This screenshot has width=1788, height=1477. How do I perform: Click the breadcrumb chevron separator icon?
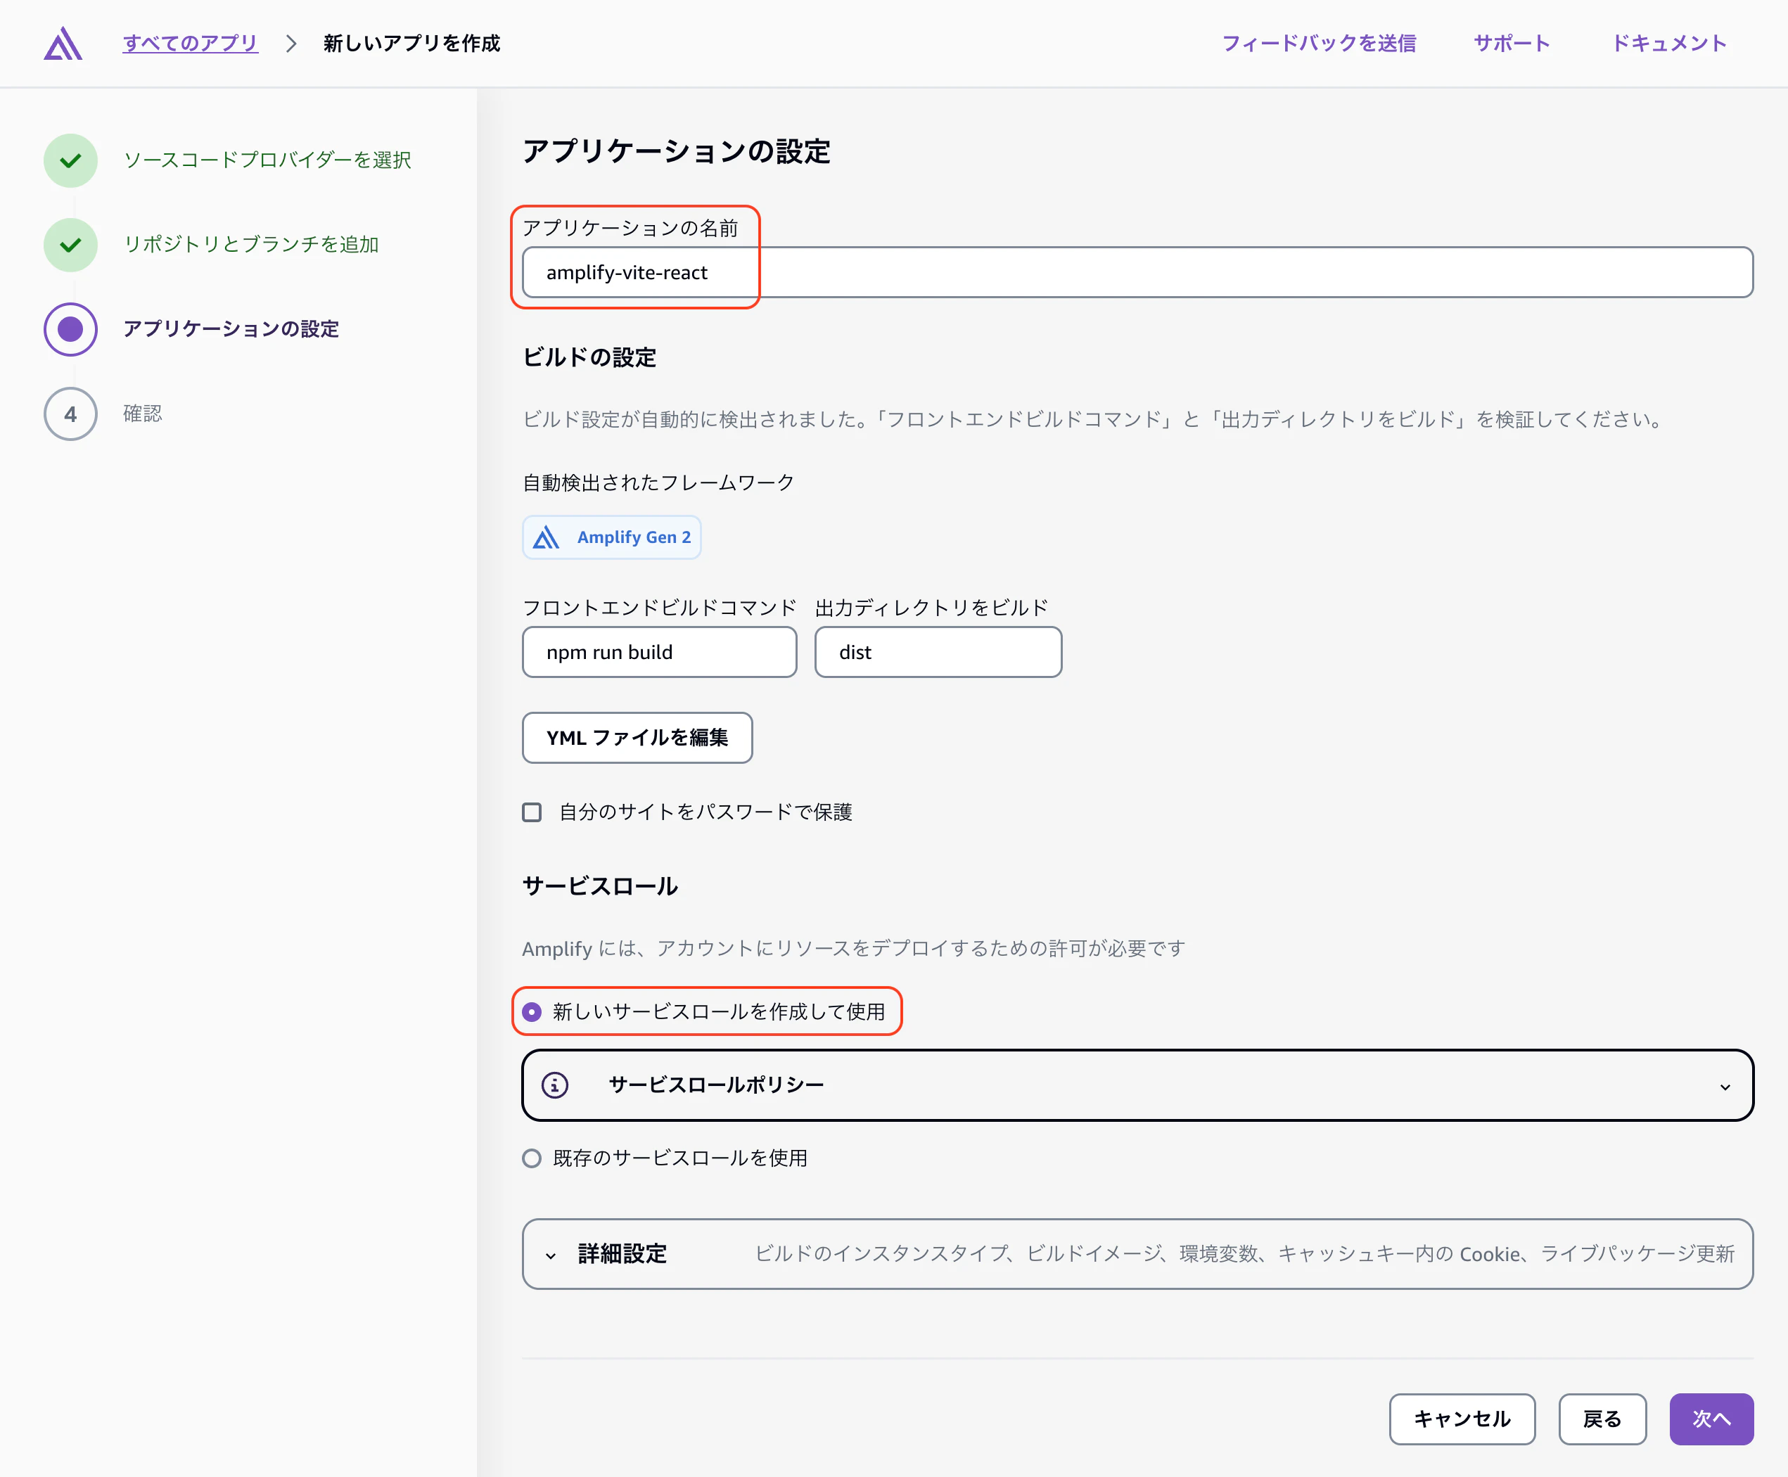click(291, 44)
